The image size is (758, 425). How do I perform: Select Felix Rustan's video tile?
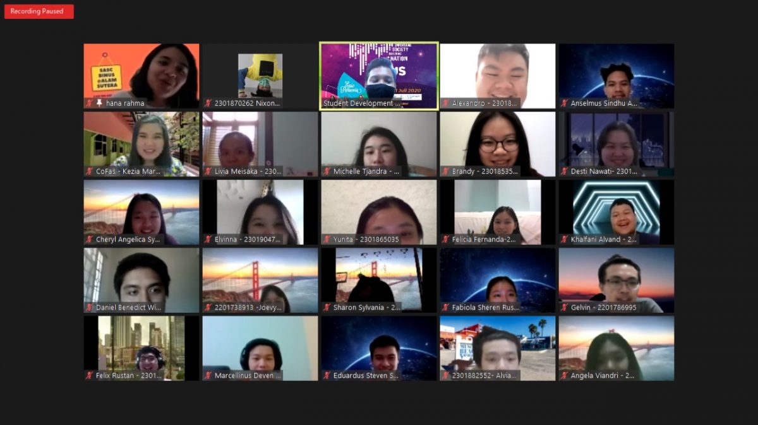point(141,348)
